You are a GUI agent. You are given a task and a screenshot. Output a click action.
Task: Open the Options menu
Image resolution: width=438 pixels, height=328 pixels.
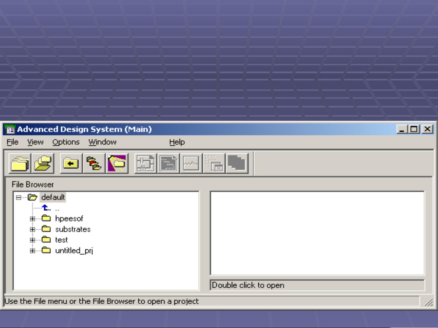point(66,142)
